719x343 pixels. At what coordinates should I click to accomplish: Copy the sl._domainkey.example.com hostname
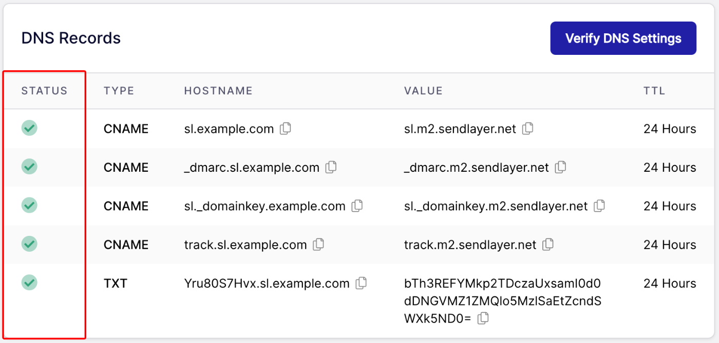[357, 206]
